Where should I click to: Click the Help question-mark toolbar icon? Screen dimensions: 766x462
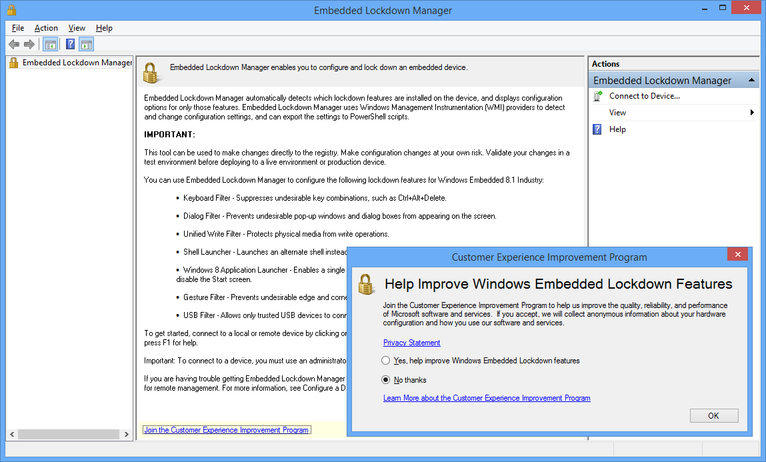click(71, 45)
